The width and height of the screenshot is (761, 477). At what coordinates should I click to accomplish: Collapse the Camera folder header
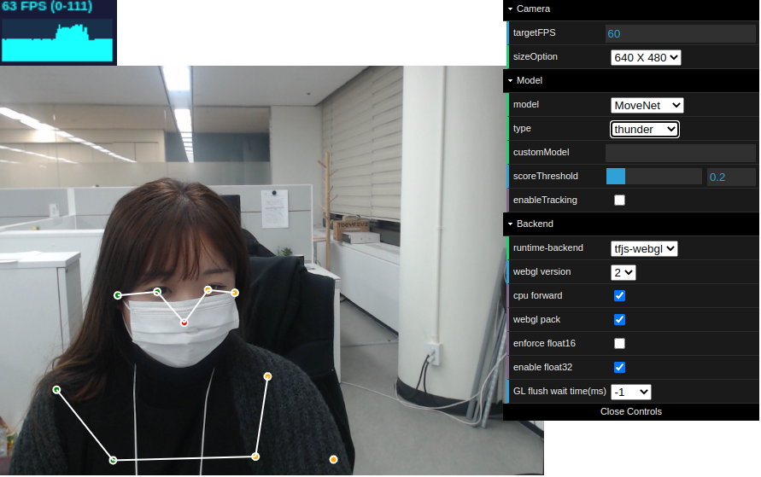point(631,9)
